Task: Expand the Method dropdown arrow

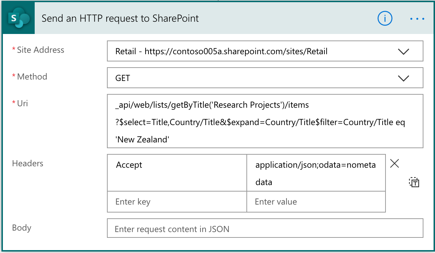Action: (403, 78)
